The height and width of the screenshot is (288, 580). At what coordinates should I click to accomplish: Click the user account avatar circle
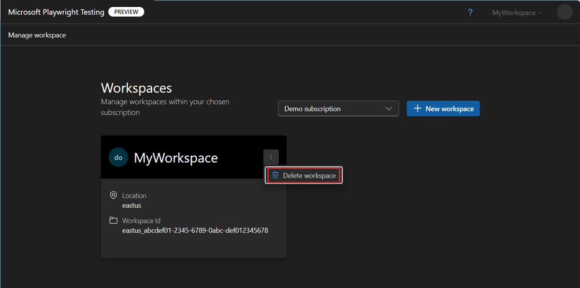pyautogui.click(x=565, y=12)
